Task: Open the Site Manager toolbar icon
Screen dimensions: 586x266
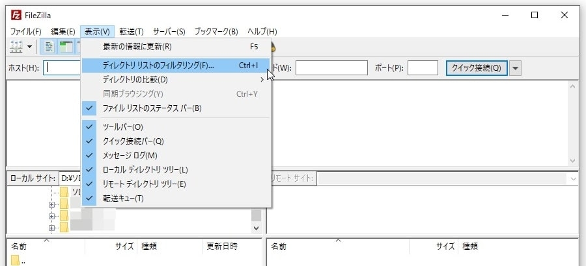Action: 16,47
